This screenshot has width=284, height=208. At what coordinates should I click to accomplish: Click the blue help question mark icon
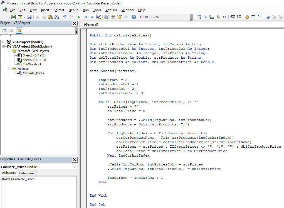tap(134, 17)
